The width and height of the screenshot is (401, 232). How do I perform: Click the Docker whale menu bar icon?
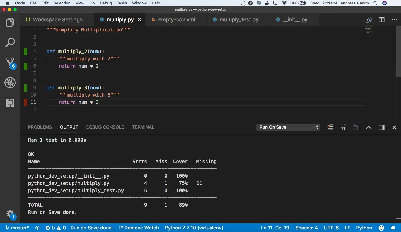pyautogui.click(x=267, y=3)
